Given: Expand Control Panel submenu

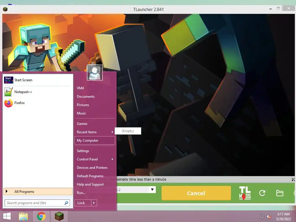Looking at the screenshot, I should click(95, 159).
